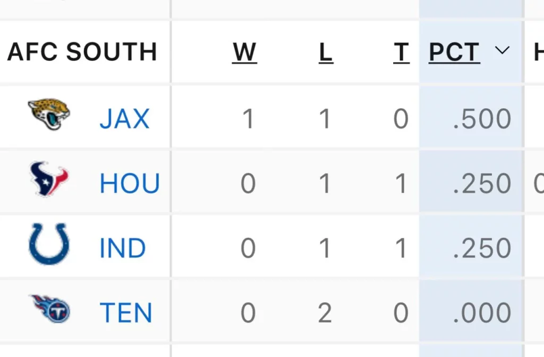Screen dimensions: 544x357
Task: Click the AFC SOUTH division heading
Action: coord(82,52)
